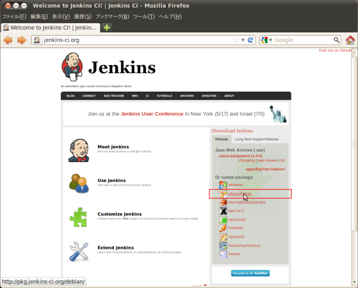Open TUTORIALS in the navigation bar
This screenshot has height=288, width=358.
(164, 96)
